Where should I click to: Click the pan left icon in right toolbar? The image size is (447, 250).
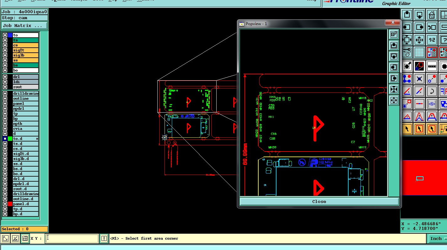click(407, 27)
